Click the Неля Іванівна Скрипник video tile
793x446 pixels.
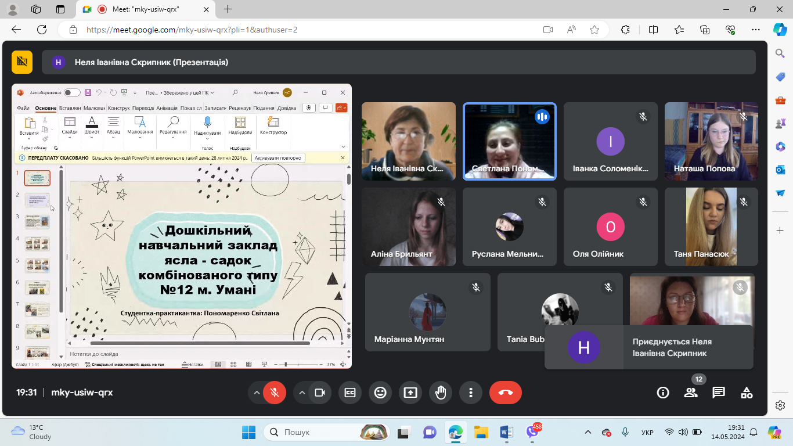[409, 141]
